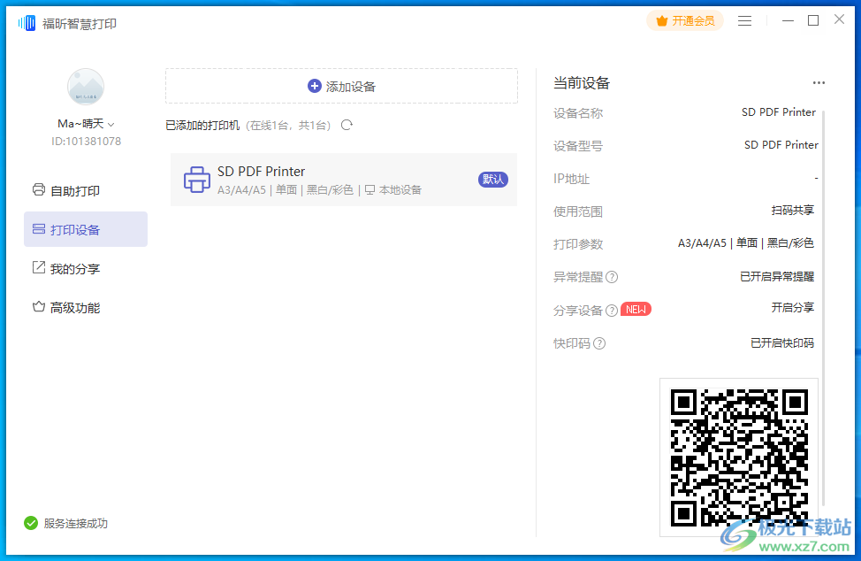861x561 pixels.
Task: Click the 扫码共享 usage scope value
Action: tap(792, 211)
